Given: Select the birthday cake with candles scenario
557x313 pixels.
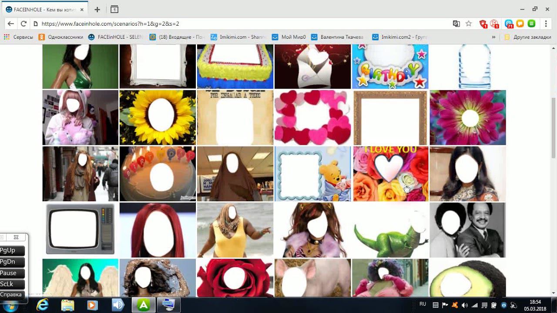Looking at the screenshot, I should click(x=158, y=174).
